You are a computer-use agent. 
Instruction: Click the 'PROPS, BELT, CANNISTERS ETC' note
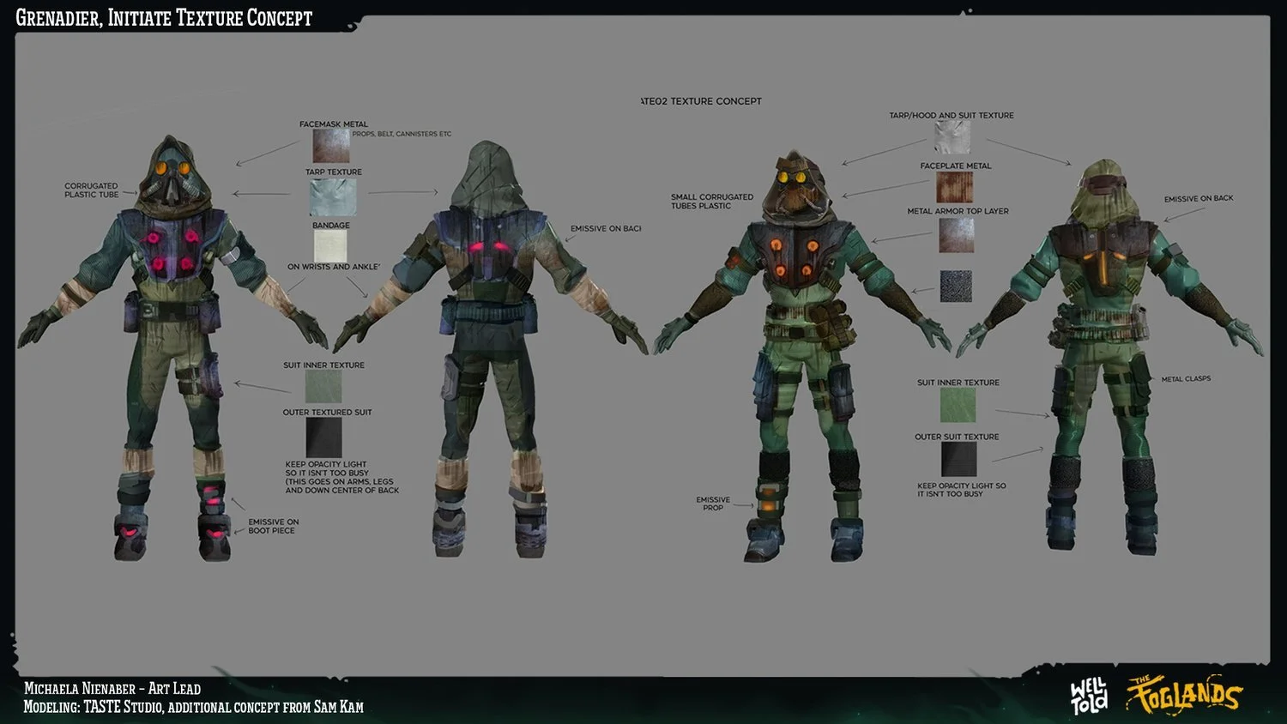point(402,134)
